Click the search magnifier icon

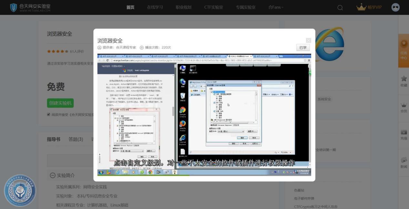(340, 7)
